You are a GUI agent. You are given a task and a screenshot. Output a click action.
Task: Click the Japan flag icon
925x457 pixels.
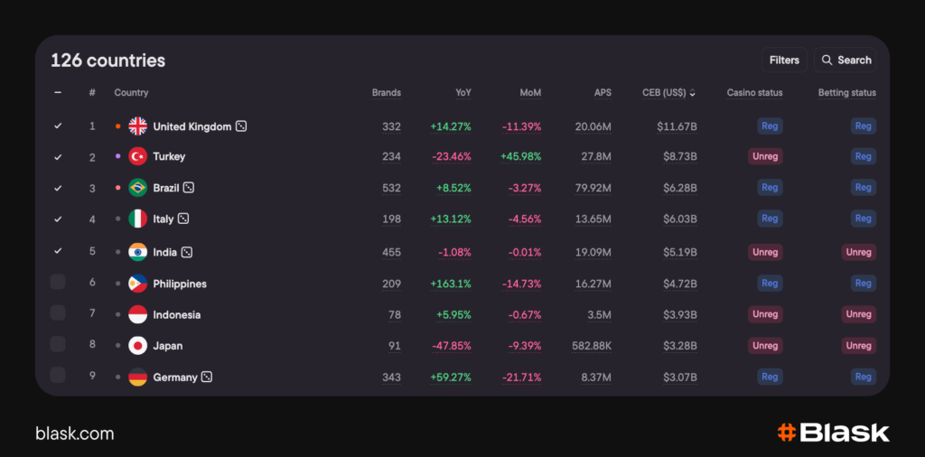(x=137, y=346)
